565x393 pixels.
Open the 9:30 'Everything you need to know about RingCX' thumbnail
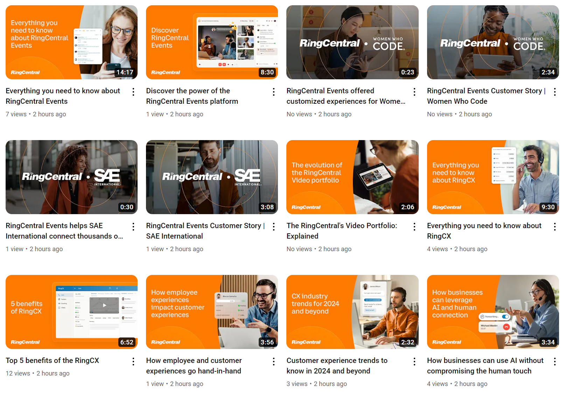[493, 177]
